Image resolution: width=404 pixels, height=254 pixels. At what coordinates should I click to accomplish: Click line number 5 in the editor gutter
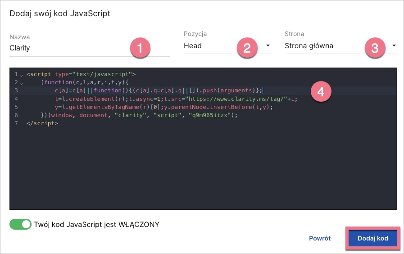pos(16,107)
